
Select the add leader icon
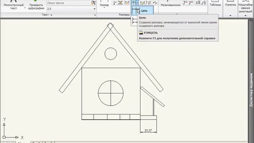tap(185, 3)
